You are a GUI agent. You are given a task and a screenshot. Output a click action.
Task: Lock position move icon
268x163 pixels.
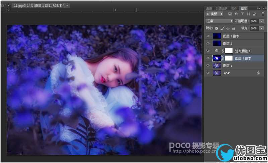pos(228,28)
